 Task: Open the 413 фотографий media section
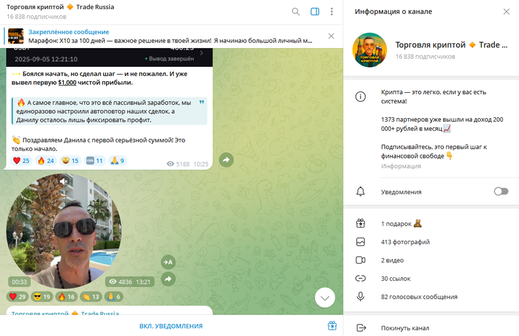tap(431, 242)
